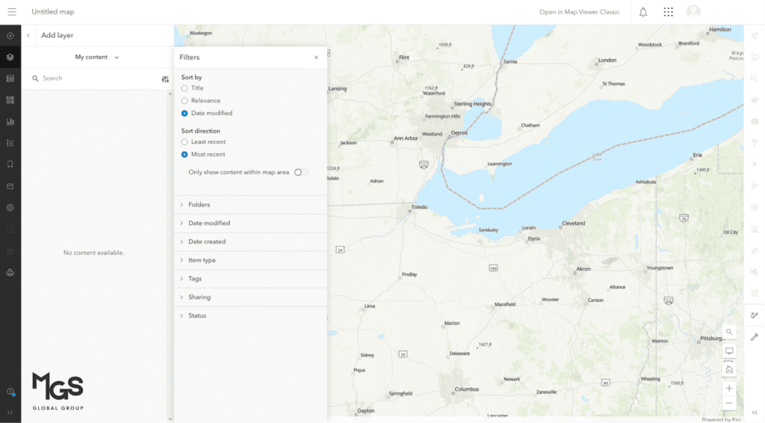Toggle Only show content within map area
This screenshot has width=765, height=423.
(x=300, y=172)
